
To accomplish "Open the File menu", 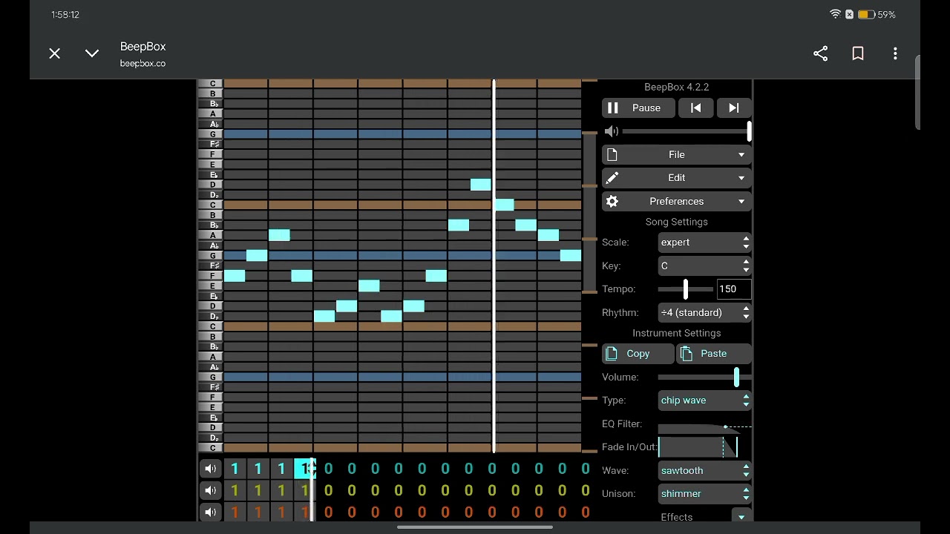I will [x=676, y=154].
